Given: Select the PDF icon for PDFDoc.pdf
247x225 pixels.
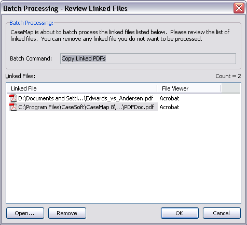Looking at the screenshot, I should tap(13, 107).
